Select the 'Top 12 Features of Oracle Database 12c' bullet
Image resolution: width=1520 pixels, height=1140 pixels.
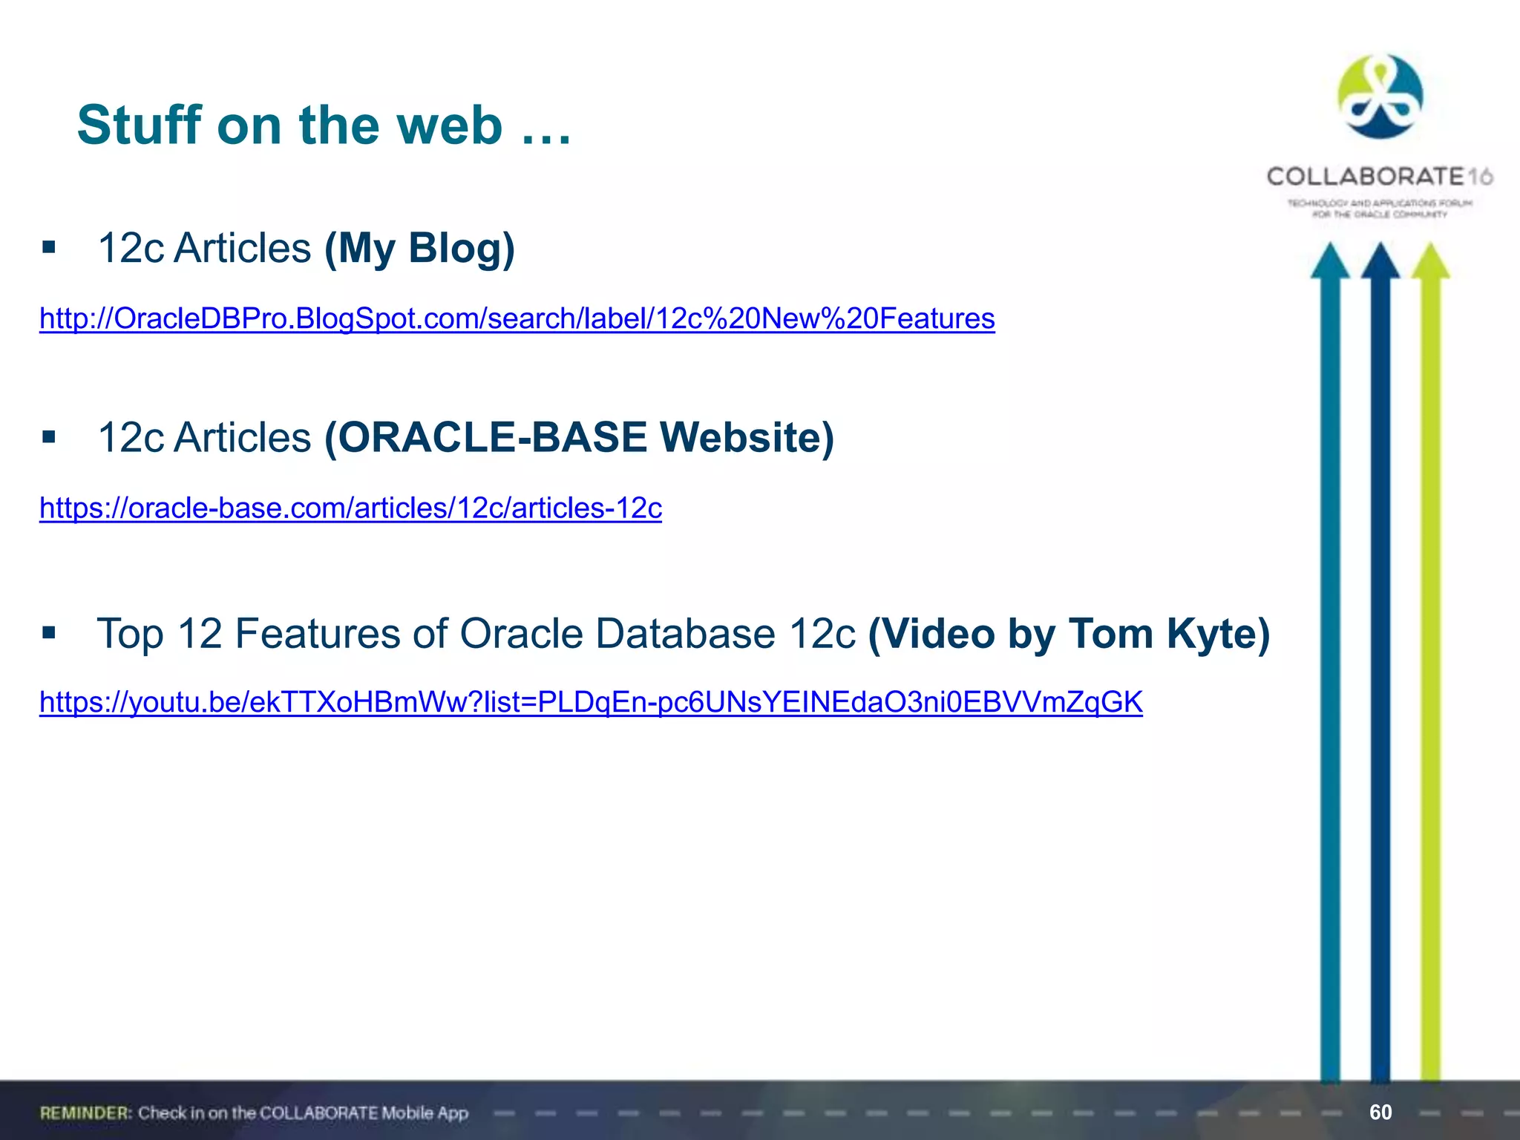tap(684, 634)
